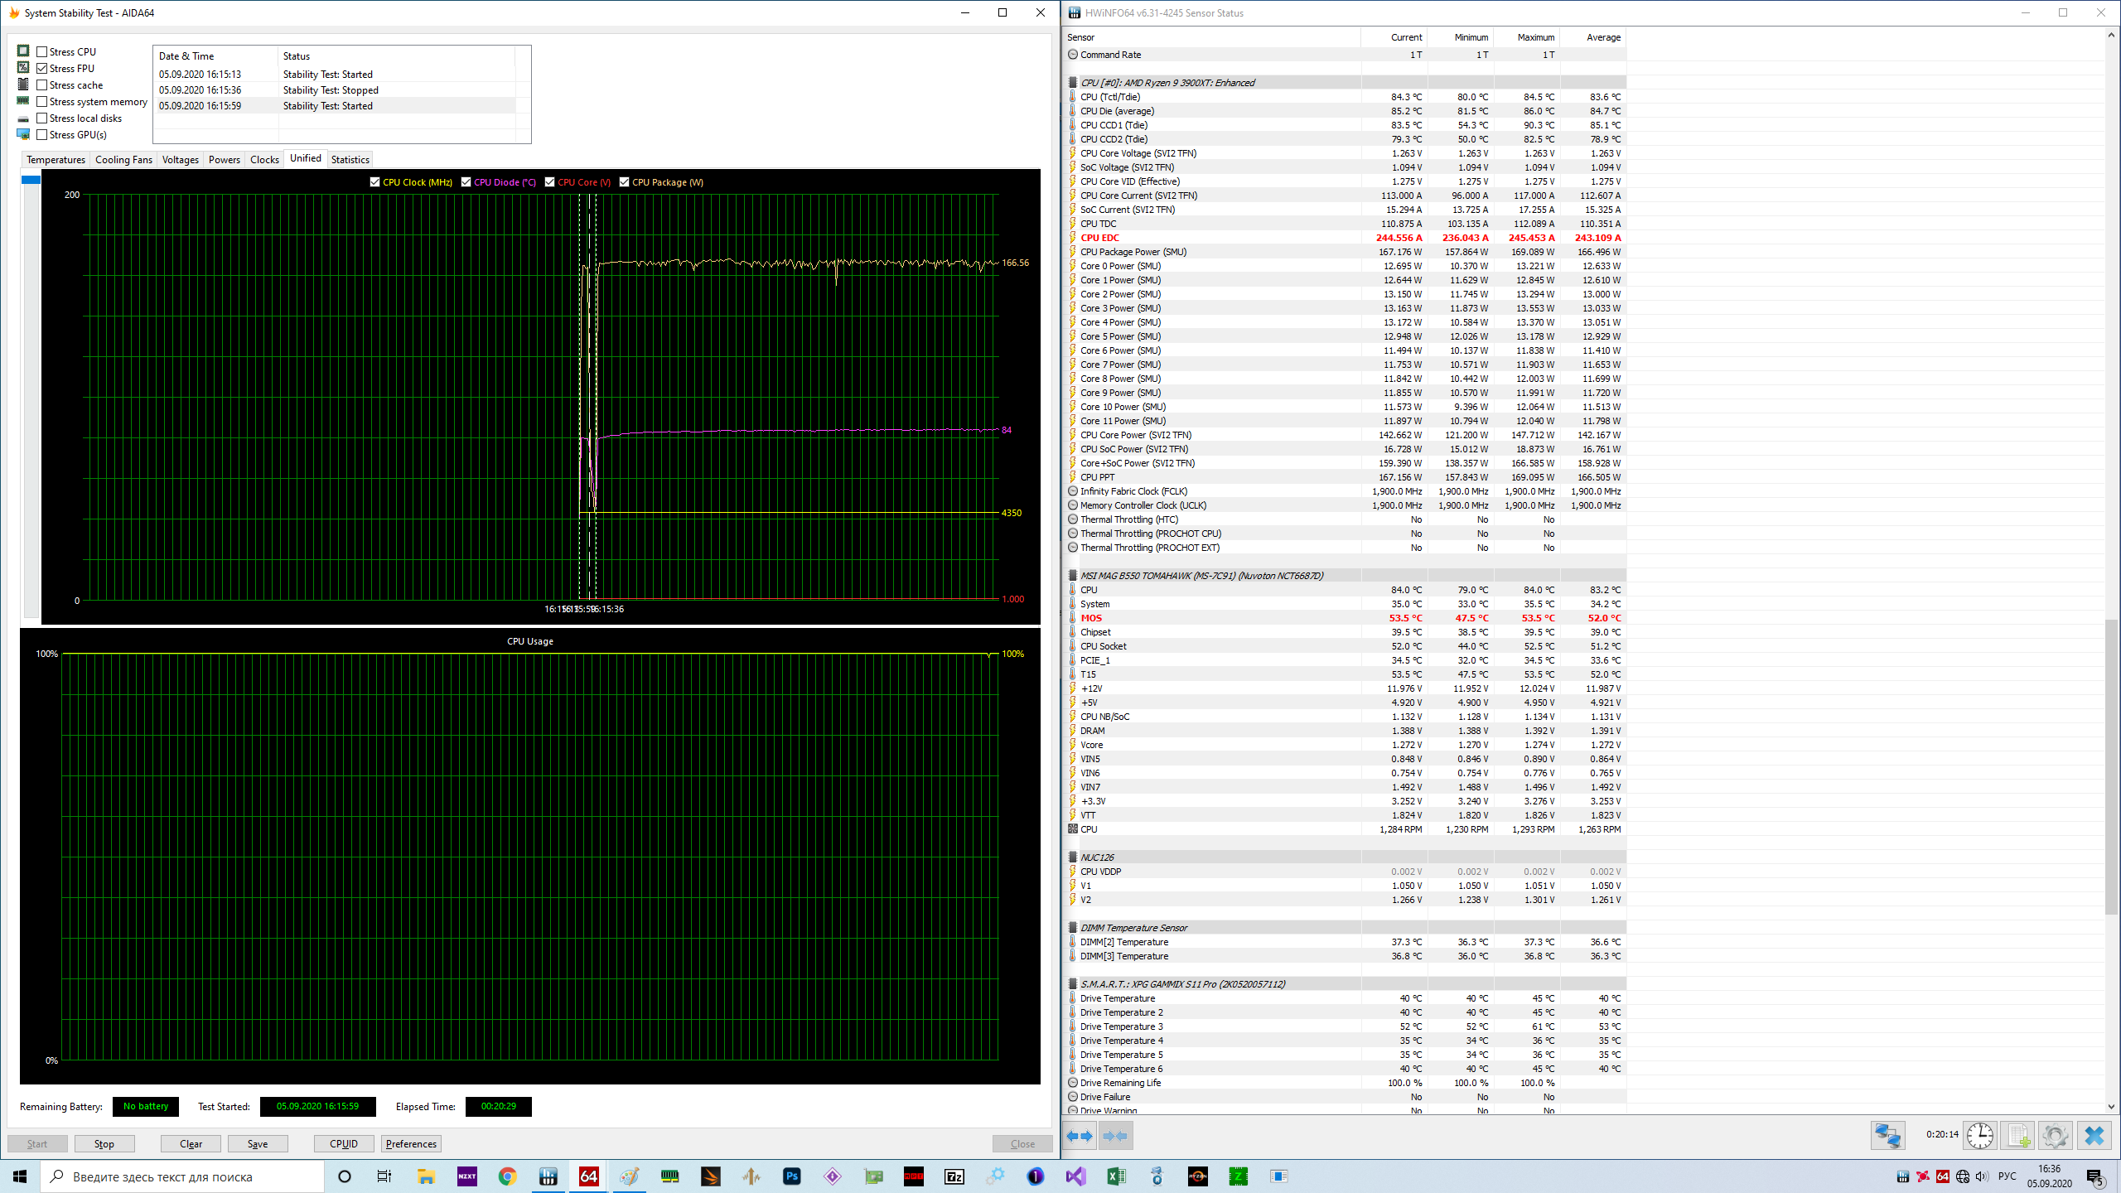Click the Stop button
The image size is (2121, 1193).
[104, 1143]
